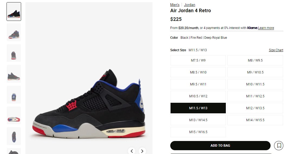Select the front-view shoe thumbnail
Screen dimensions: 289x154
14,53
